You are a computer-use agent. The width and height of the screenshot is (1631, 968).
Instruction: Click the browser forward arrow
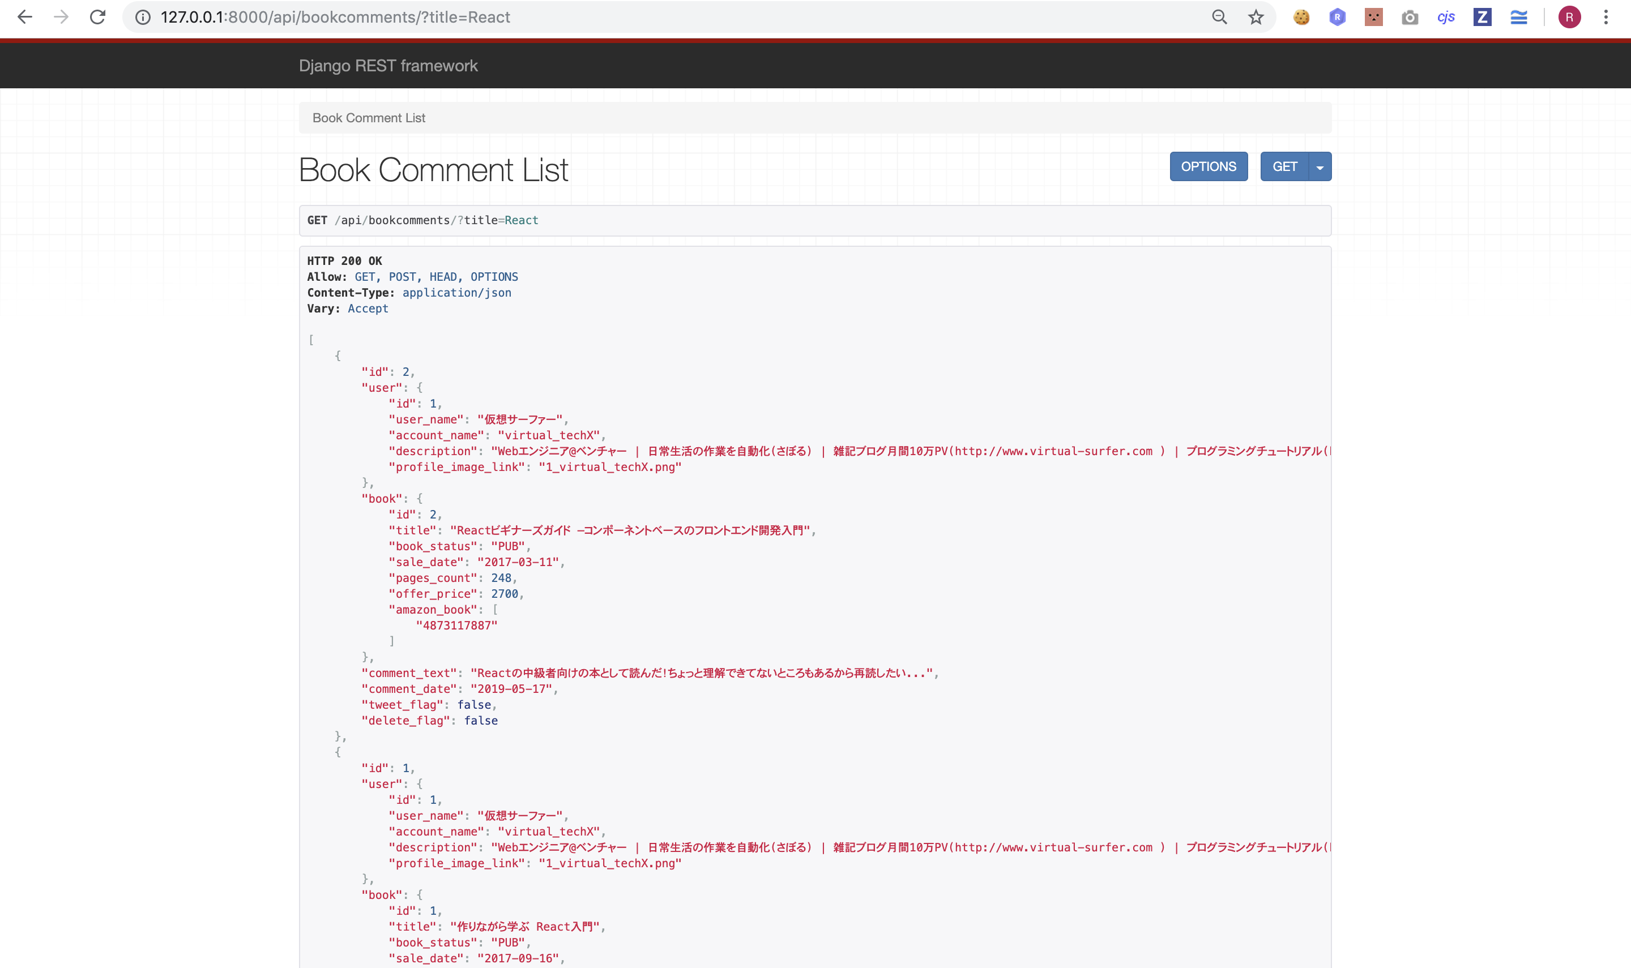pyautogui.click(x=61, y=17)
